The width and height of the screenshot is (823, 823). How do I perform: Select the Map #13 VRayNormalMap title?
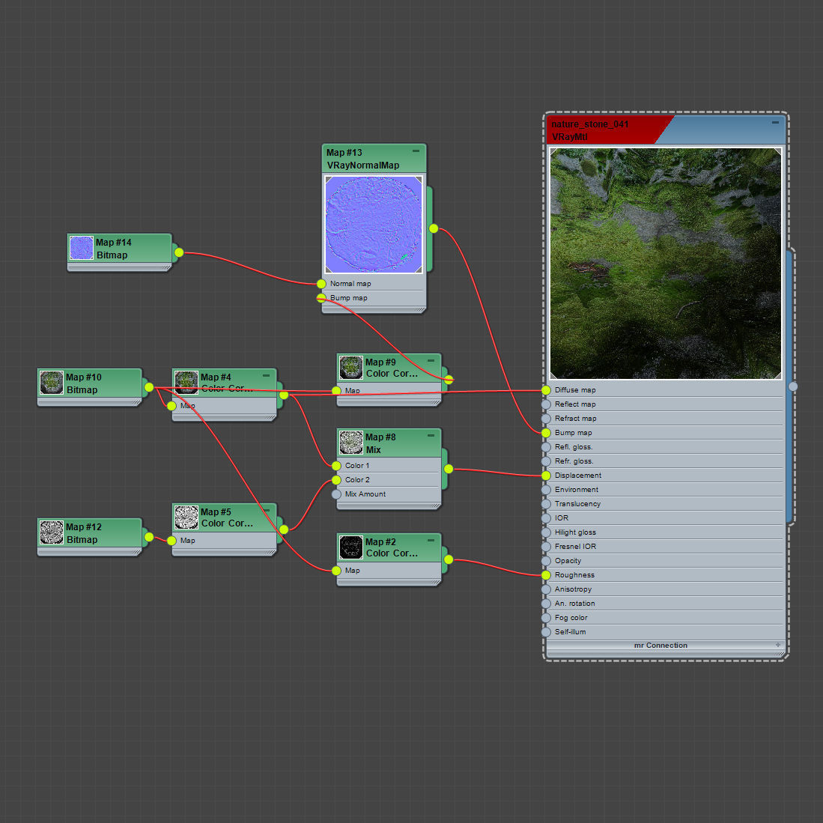tap(362, 159)
